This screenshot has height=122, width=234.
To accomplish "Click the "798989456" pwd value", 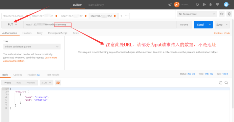I will click(41, 100).
